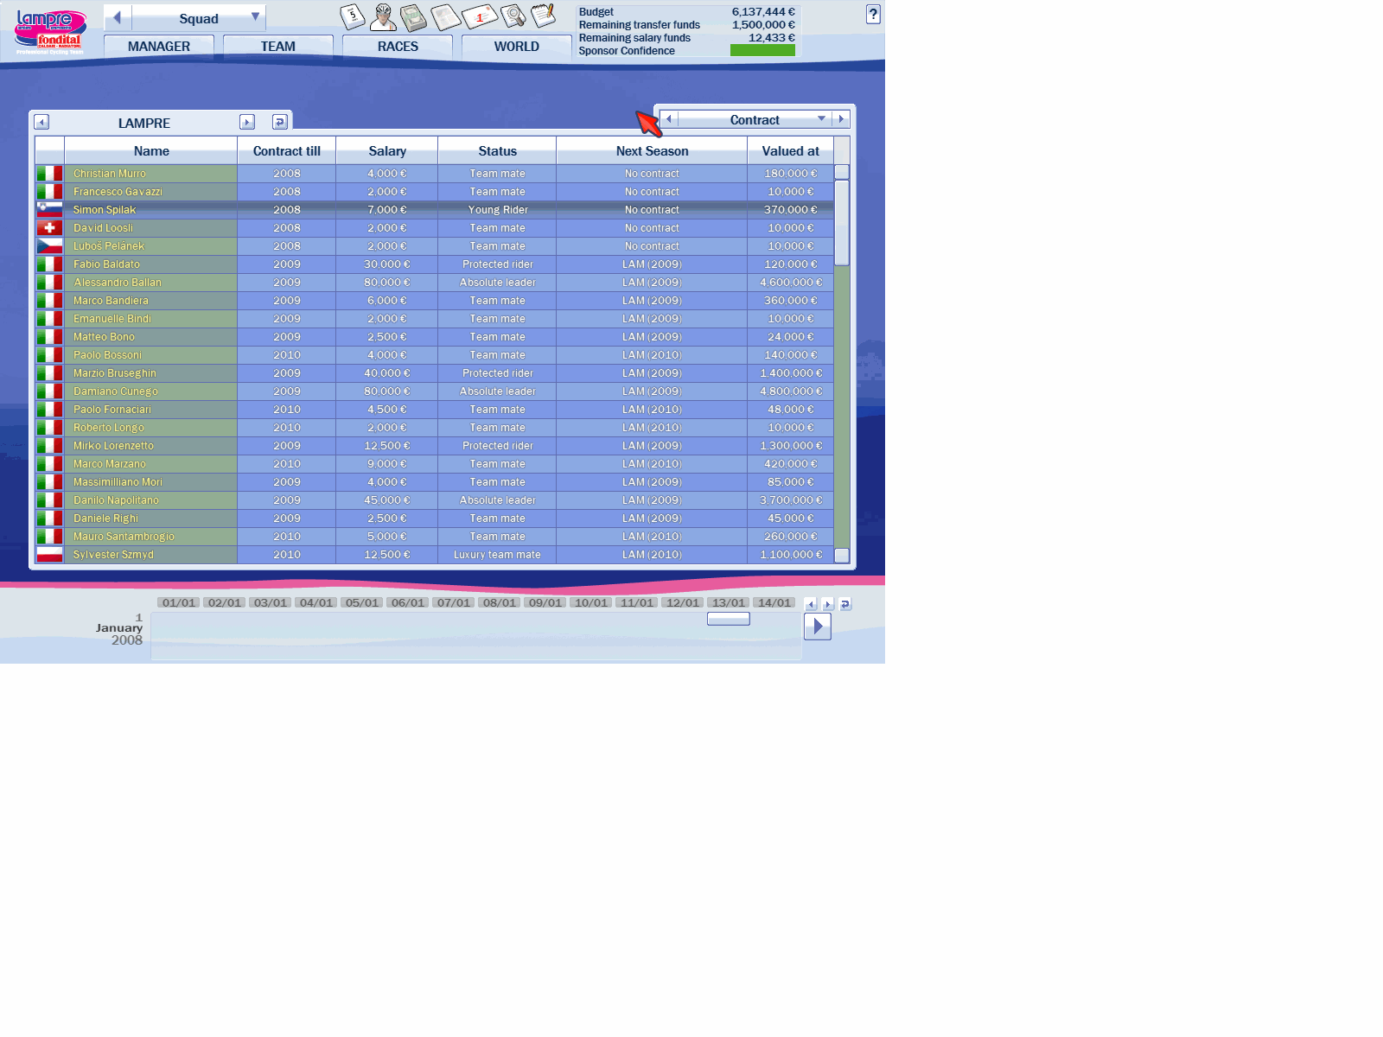
Task: Select rider Damiano Cunego
Action: pyautogui.click(x=116, y=391)
